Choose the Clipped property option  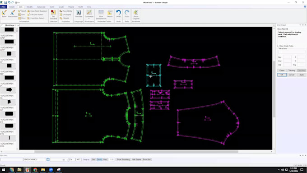tap(65, 18)
